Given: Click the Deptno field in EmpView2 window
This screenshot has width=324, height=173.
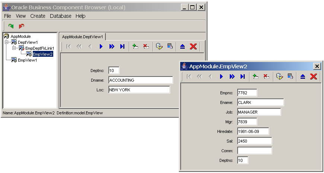Looking at the screenshot, I should (x=243, y=160).
